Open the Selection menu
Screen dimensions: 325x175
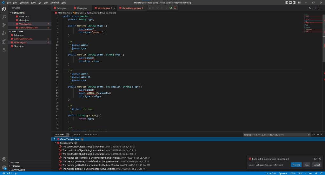point(24,3)
